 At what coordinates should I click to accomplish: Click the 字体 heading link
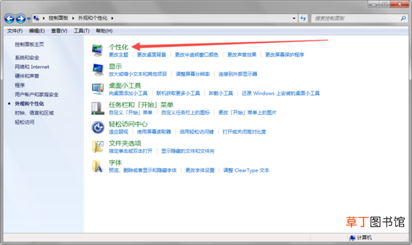116,162
